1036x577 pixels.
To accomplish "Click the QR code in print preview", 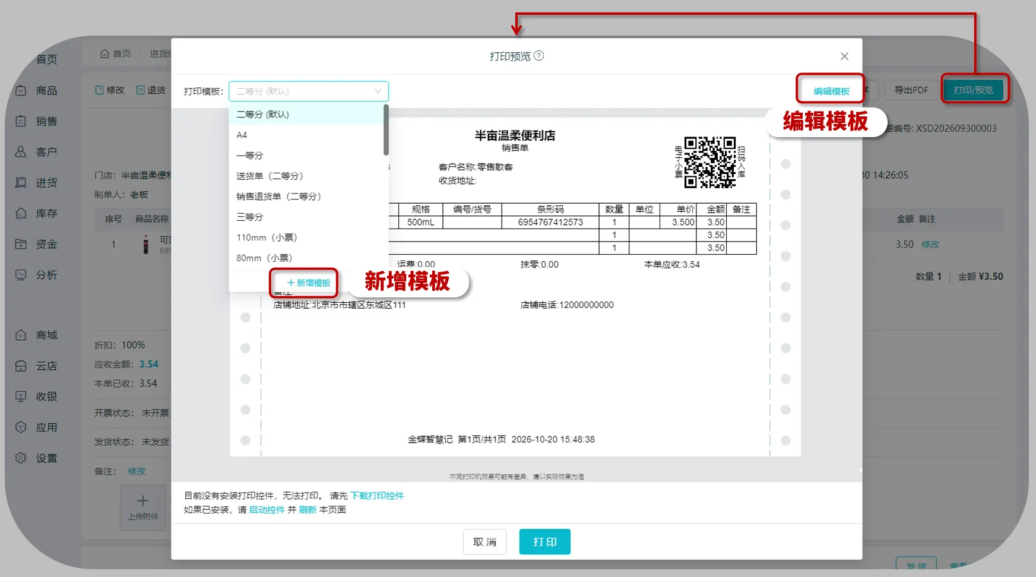I will (x=709, y=162).
